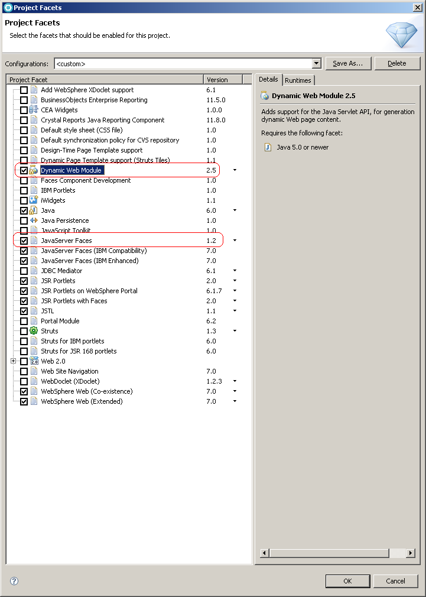Switch to the Runtimes tab
The width and height of the screenshot is (426, 597).
click(x=298, y=80)
